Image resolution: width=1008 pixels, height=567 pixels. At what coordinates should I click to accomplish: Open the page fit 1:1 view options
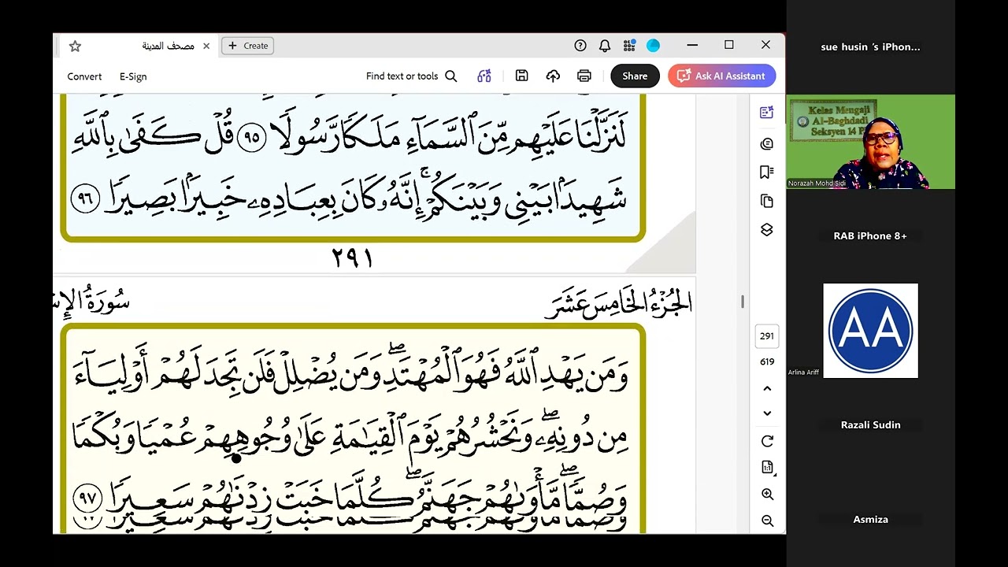767,468
